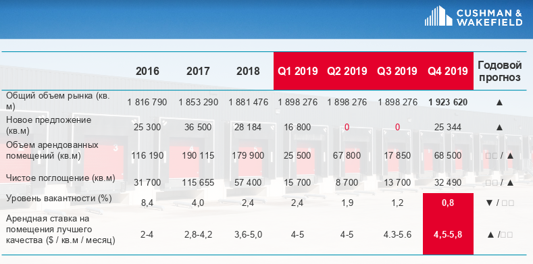The width and height of the screenshot is (533, 264).
Task: Click the 2017 value 115 655
Action: (198, 183)
